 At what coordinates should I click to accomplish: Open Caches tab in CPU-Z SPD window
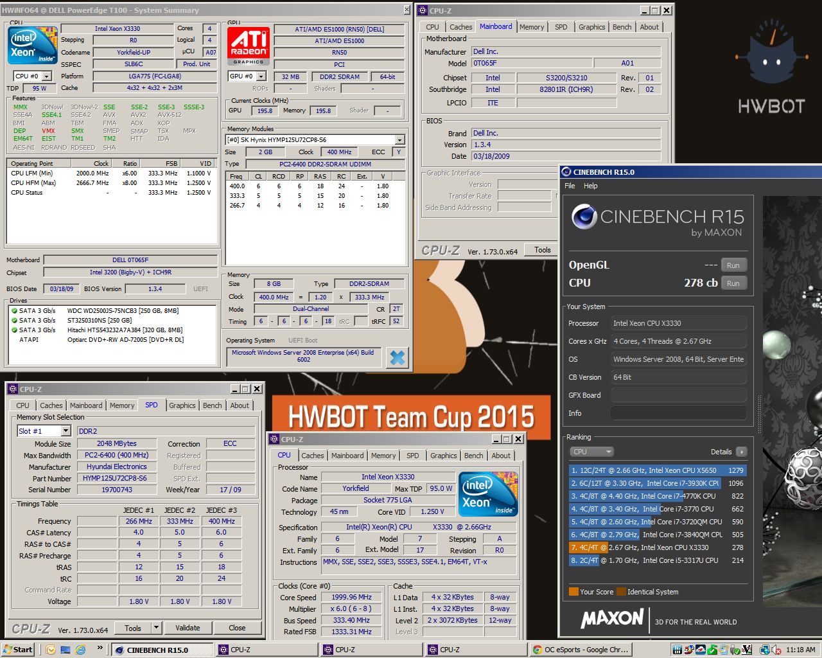click(x=51, y=405)
